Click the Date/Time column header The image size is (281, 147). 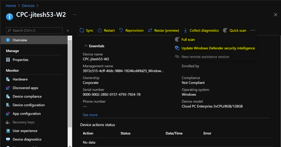(174, 133)
